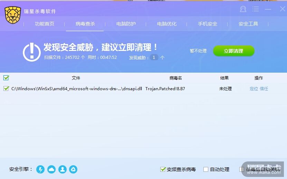Click the 安全引擎 label
Viewport: 287px width, 179px height.
tap(21, 169)
